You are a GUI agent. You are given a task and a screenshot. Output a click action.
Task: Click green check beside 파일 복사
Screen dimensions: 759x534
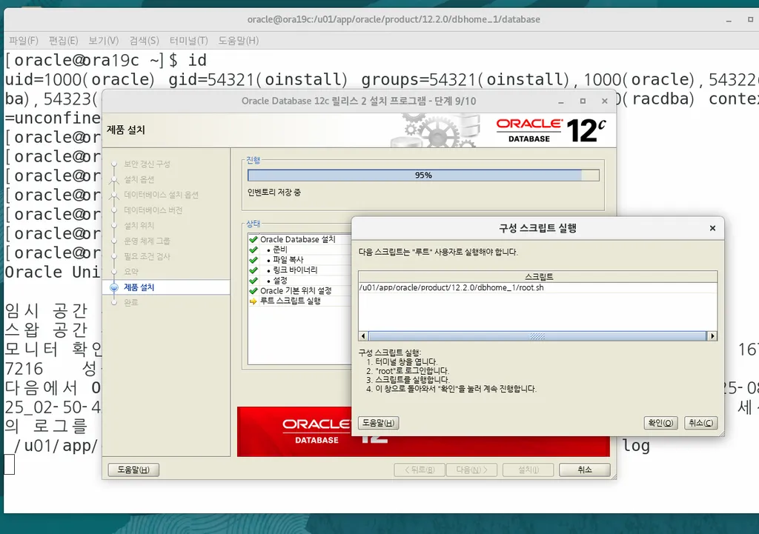pos(253,260)
